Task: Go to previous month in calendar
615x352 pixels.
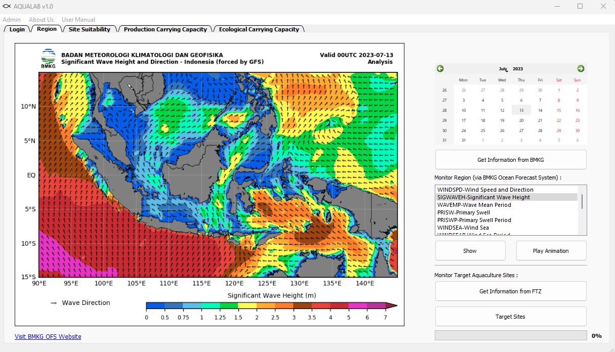Action: 440,69
